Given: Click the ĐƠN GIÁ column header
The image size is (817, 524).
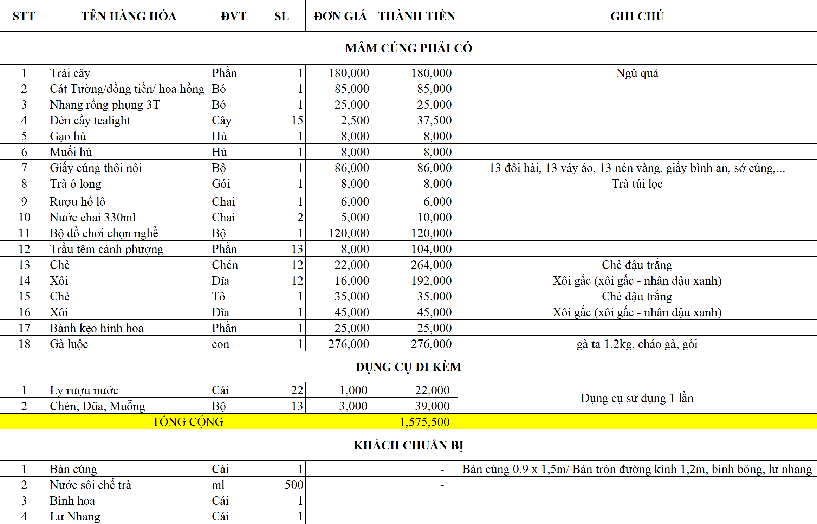Looking at the screenshot, I should [340, 16].
